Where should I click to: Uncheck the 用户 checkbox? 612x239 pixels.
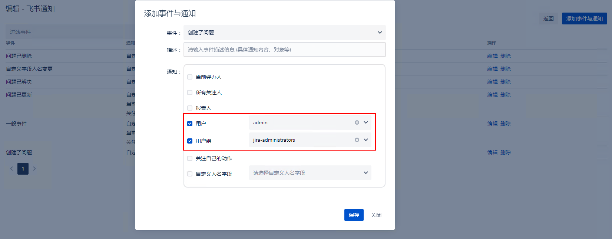click(190, 124)
